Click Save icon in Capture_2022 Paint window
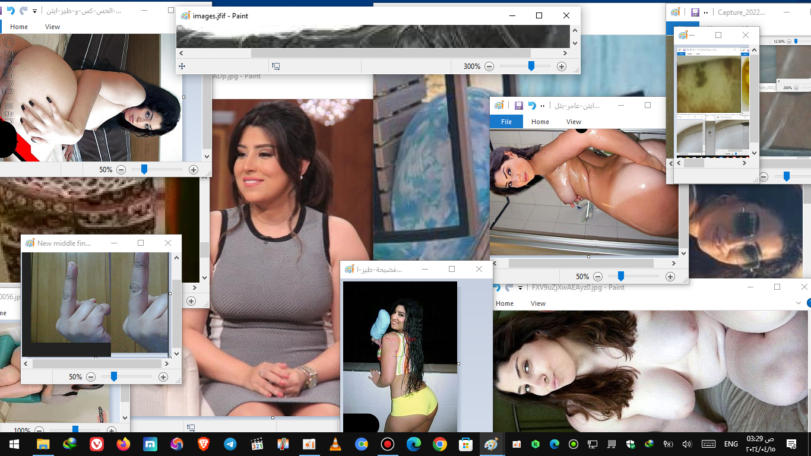Screen dimensions: 811x456 point(695,12)
